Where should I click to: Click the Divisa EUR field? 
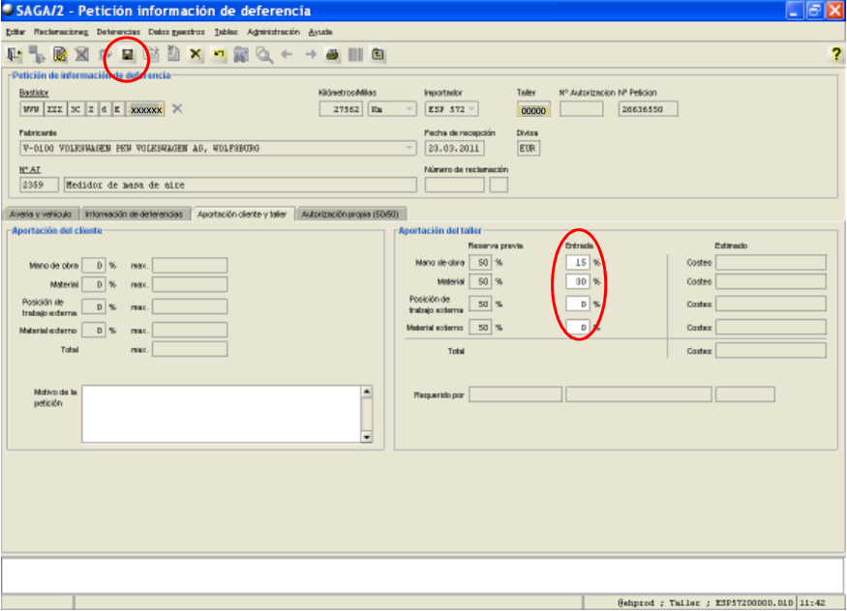[x=529, y=148]
